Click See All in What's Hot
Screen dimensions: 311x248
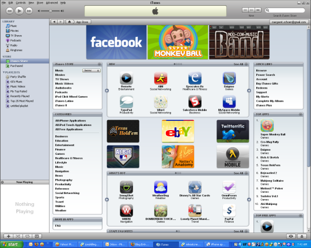click(x=238, y=173)
